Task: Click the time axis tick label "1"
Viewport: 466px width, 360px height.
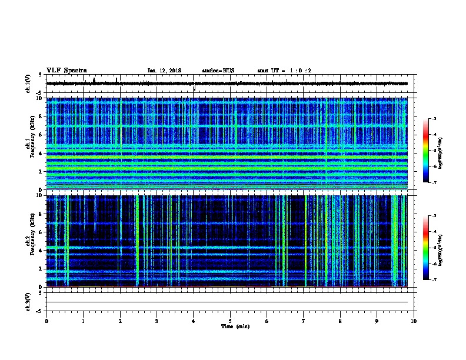Action: [x=83, y=321]
